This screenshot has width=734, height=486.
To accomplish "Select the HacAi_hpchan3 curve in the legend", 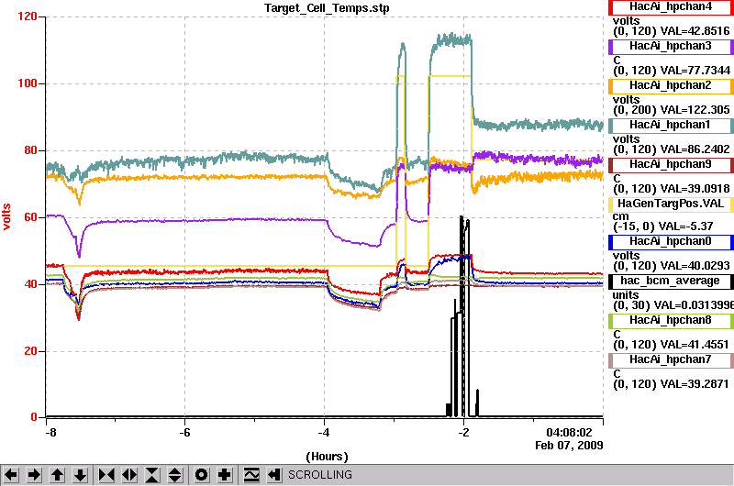I will point(671,47).
